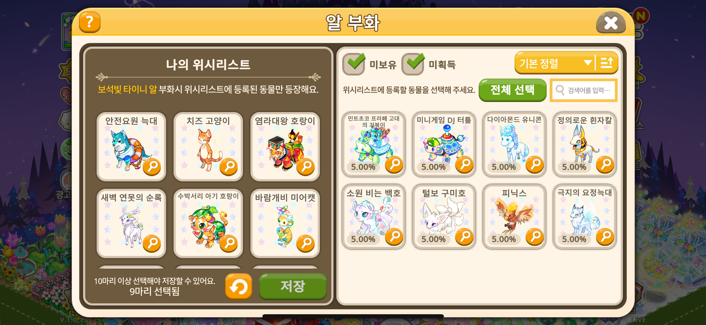
Task: Remove 바람개비 미어캣 card from the wishlist
Action: pos(285,223)
